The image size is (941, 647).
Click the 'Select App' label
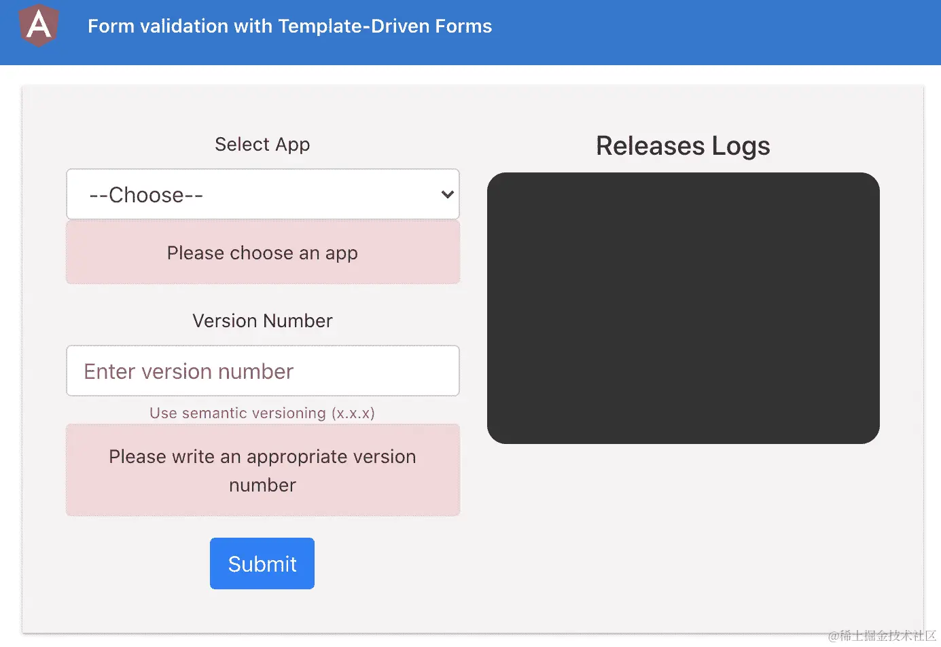click(262, 144)
